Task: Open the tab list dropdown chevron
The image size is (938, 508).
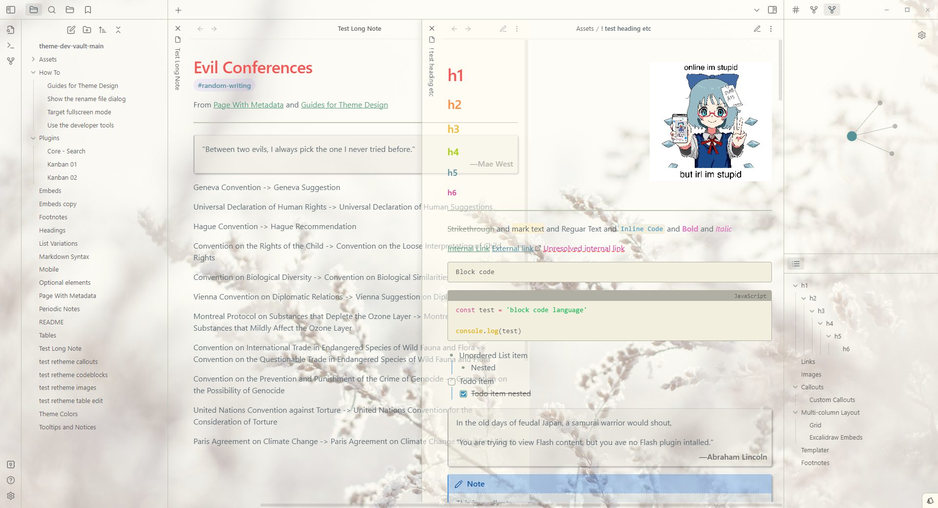Action: pos(757,10)
